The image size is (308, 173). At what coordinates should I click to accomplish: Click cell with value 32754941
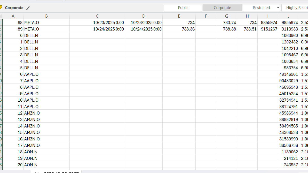[288, 100]
